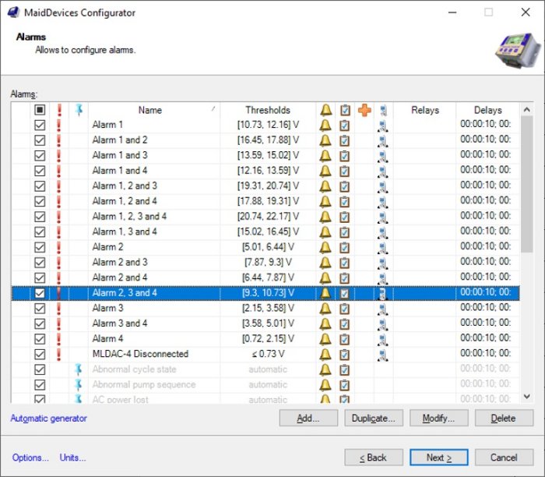Open the Options link
The image size is (545, 477).
click(x=30, y=458)
